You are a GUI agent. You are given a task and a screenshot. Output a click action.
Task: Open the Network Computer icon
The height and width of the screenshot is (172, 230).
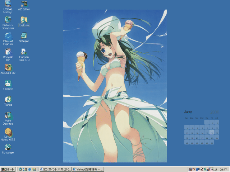pyautogui.click(x=8, y=20)
